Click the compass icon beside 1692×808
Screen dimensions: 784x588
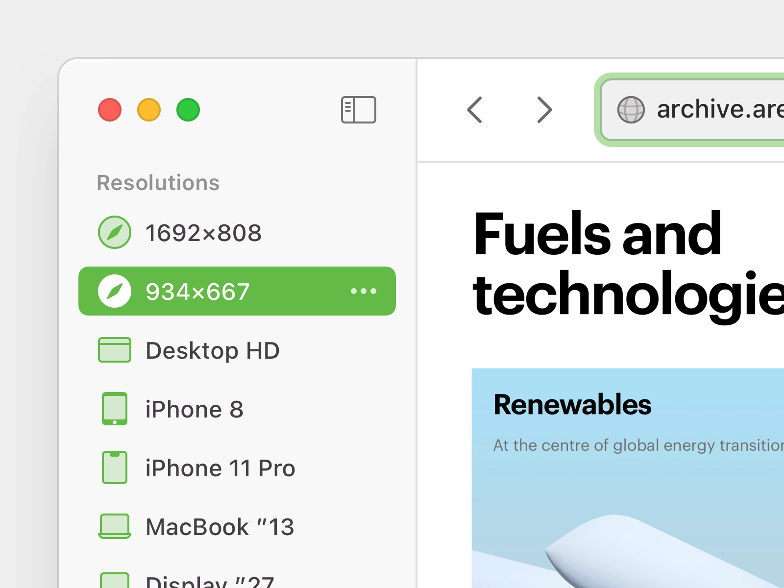coord(115,232)
